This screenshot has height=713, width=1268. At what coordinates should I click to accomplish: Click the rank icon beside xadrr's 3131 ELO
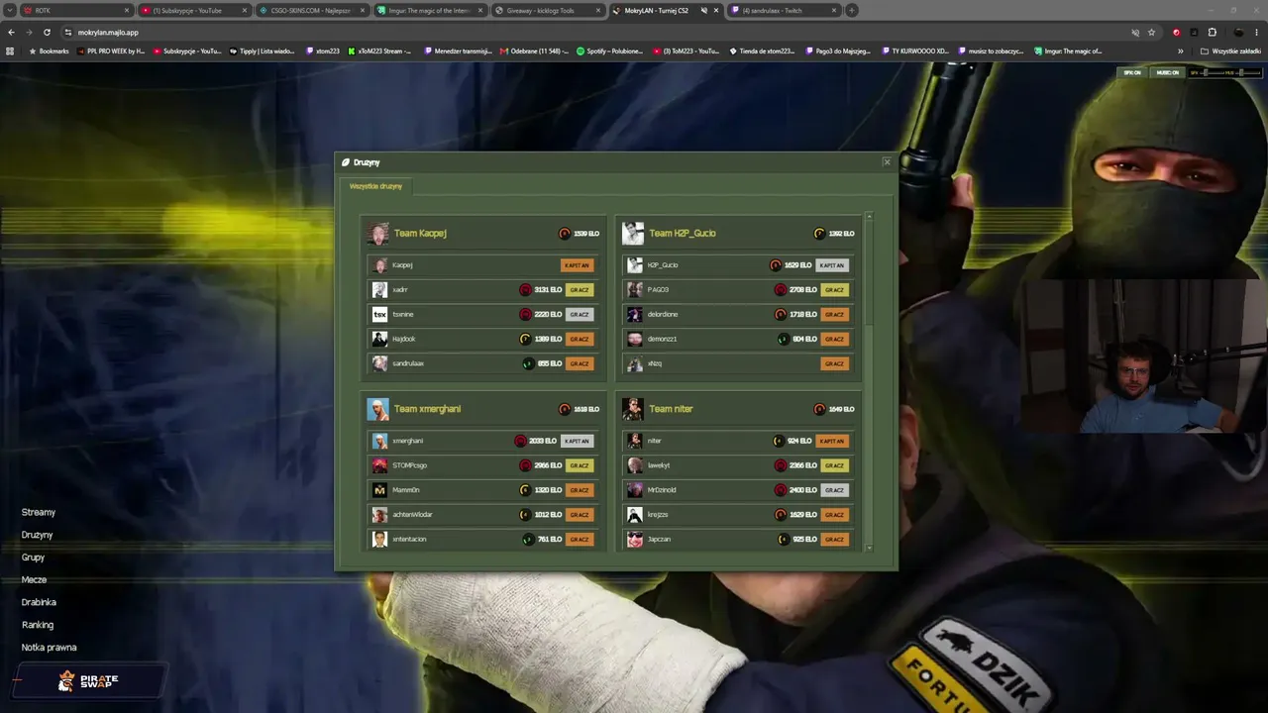pos(526,290)
